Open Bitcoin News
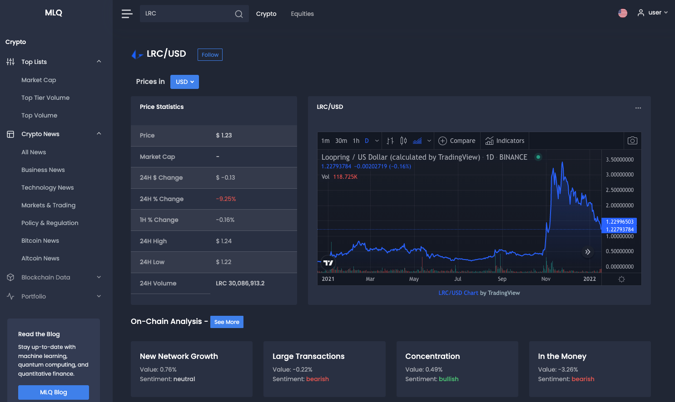The height and width of the screenshot is (402, 675). [x=40, y=240]
